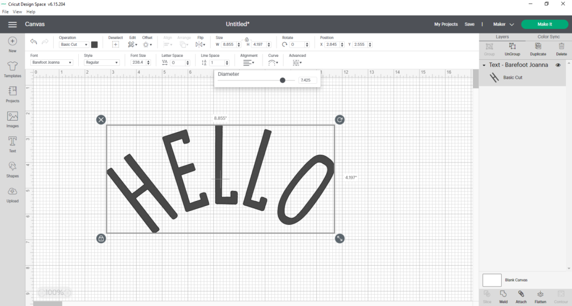Open the View menu

(17, 12)
